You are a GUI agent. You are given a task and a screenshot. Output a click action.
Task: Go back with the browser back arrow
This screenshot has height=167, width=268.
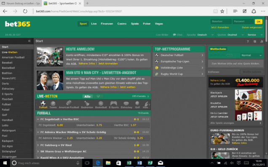(5, 11)
